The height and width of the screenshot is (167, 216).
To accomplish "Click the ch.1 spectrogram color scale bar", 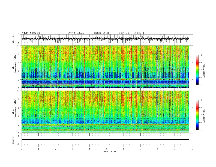I will tap(197, 70).
